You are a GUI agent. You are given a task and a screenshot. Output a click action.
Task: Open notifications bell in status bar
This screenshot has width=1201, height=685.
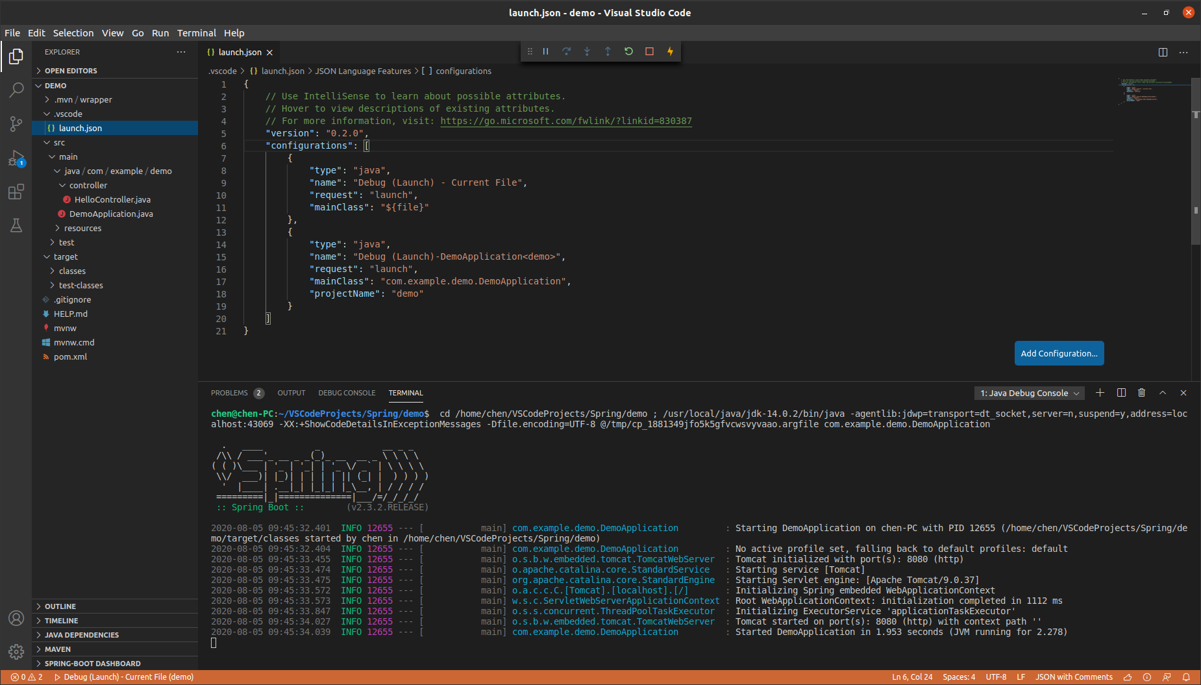[1186, 677]
